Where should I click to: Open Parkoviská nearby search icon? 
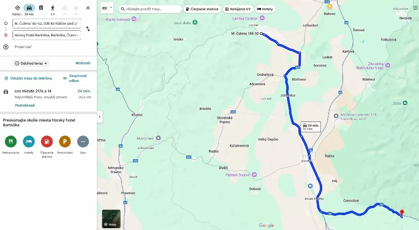coord(65,142)
